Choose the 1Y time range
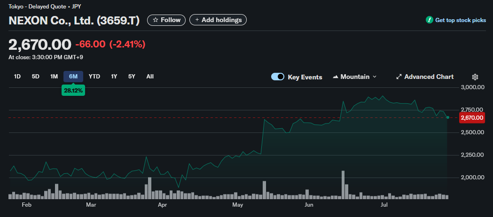 [114, 77]
